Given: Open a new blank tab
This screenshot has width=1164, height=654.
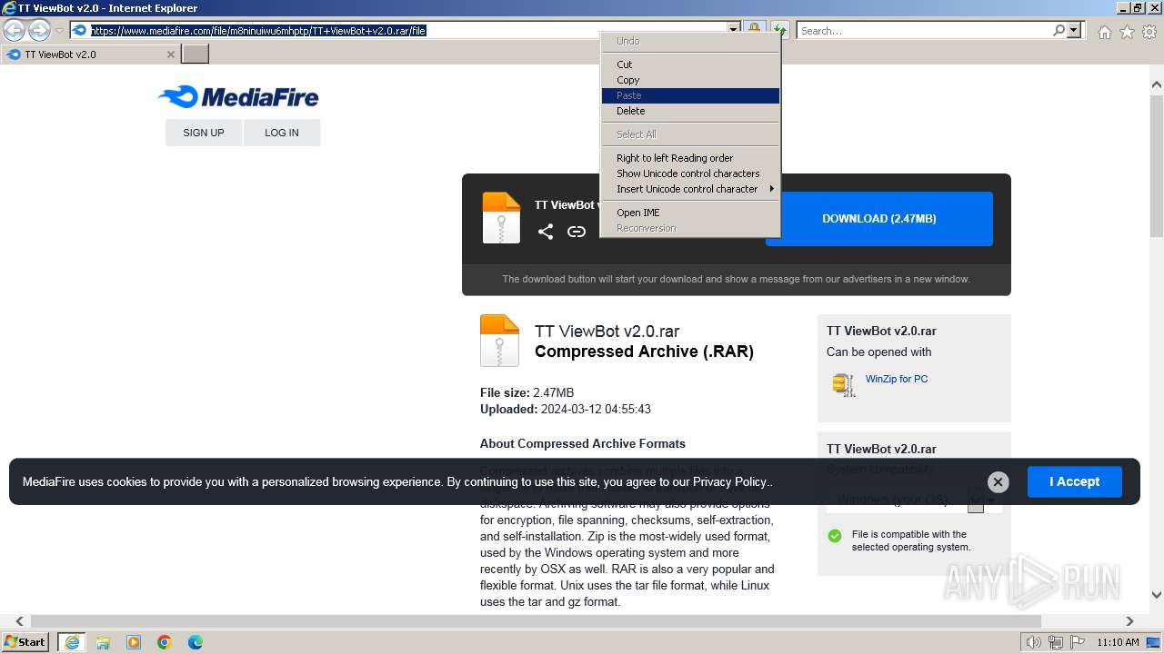Looking at the screenshot, I should [195, 54].
